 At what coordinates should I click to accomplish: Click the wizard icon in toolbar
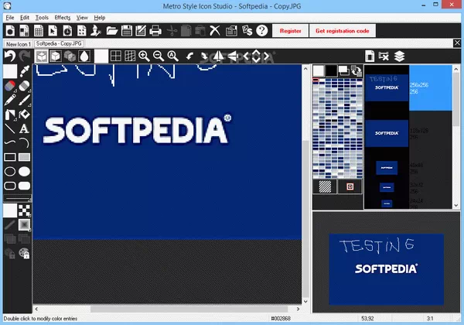click(96, 31)
